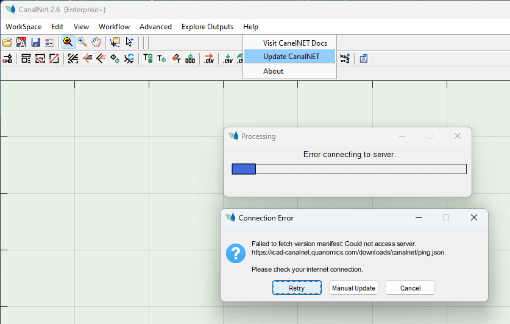Screen dimensions: 510x324
Task: Click the blue frame with red A export icon
Action: click(x=363, y=59)
